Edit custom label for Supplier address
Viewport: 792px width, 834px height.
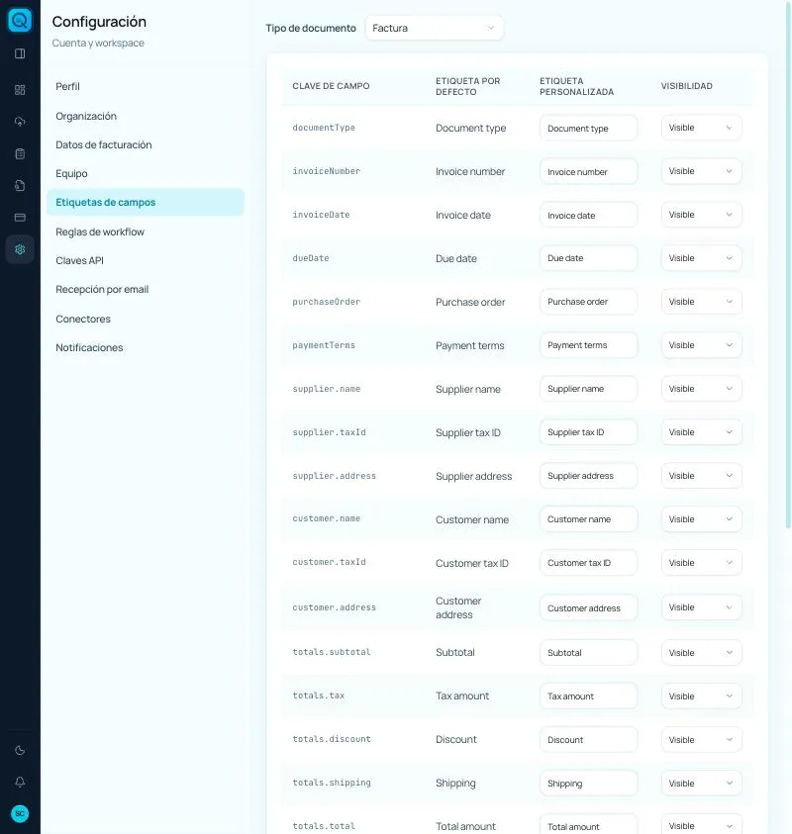[x=588, y=476]
